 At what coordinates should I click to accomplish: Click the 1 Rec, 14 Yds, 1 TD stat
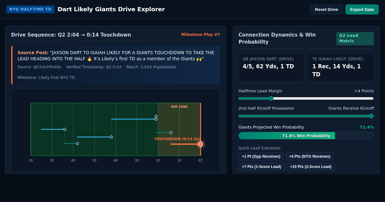(337, 71)
